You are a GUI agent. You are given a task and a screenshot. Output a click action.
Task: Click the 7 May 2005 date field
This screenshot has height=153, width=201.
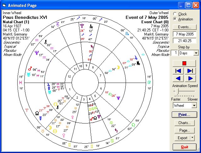tap(184, 34)
